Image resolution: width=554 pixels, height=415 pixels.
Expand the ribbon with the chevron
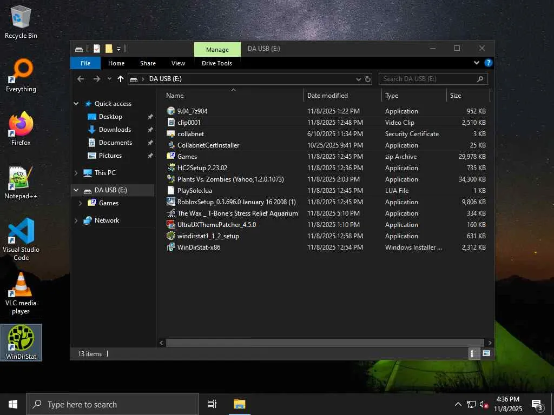point(476,63)
